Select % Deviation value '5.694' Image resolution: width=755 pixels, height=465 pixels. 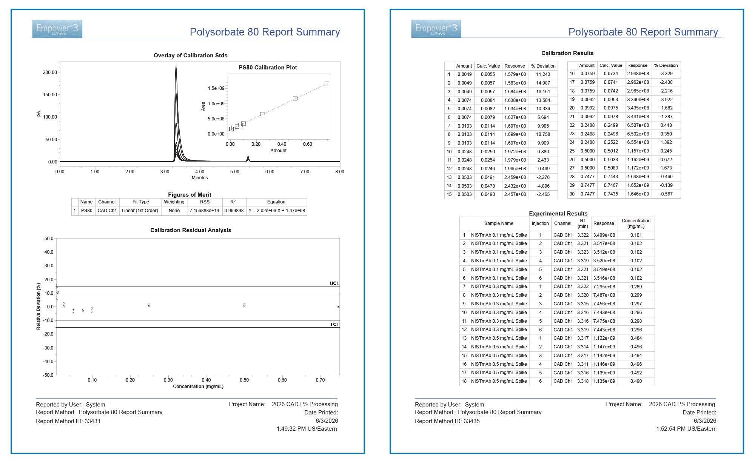543,117
